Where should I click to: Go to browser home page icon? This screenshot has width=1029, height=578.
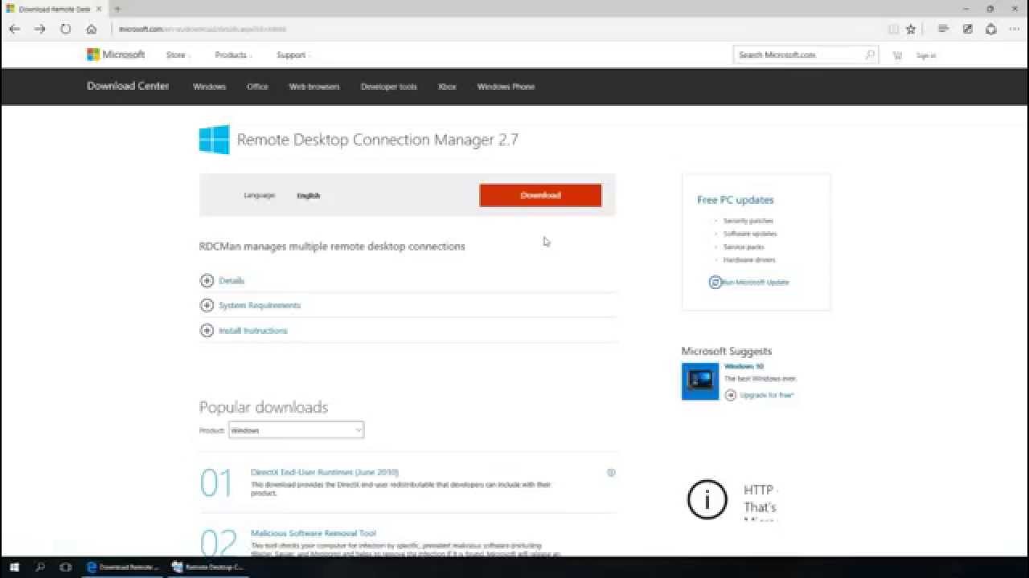coord(91,29)
